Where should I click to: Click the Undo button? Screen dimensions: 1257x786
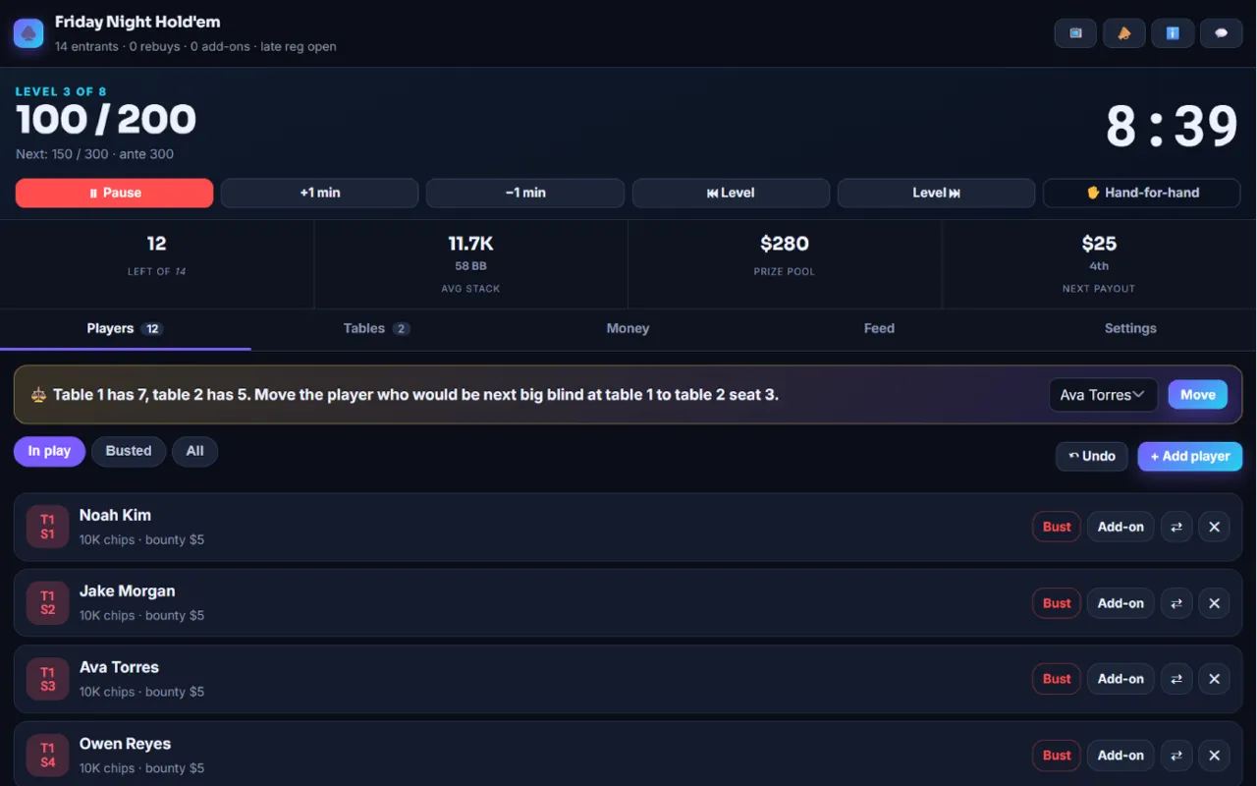coord(1092,456)
